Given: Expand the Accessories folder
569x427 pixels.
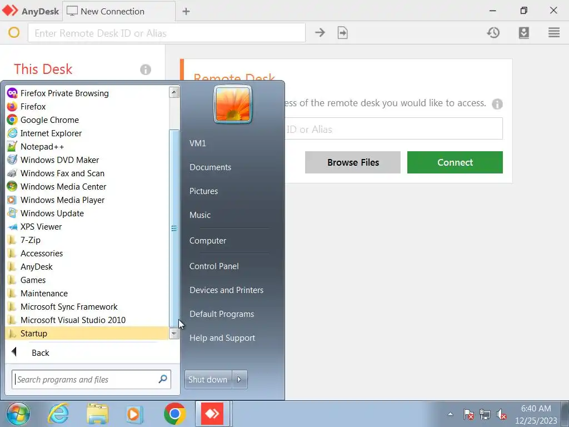Looking at the screenshot, I should (x=87, y=254).
